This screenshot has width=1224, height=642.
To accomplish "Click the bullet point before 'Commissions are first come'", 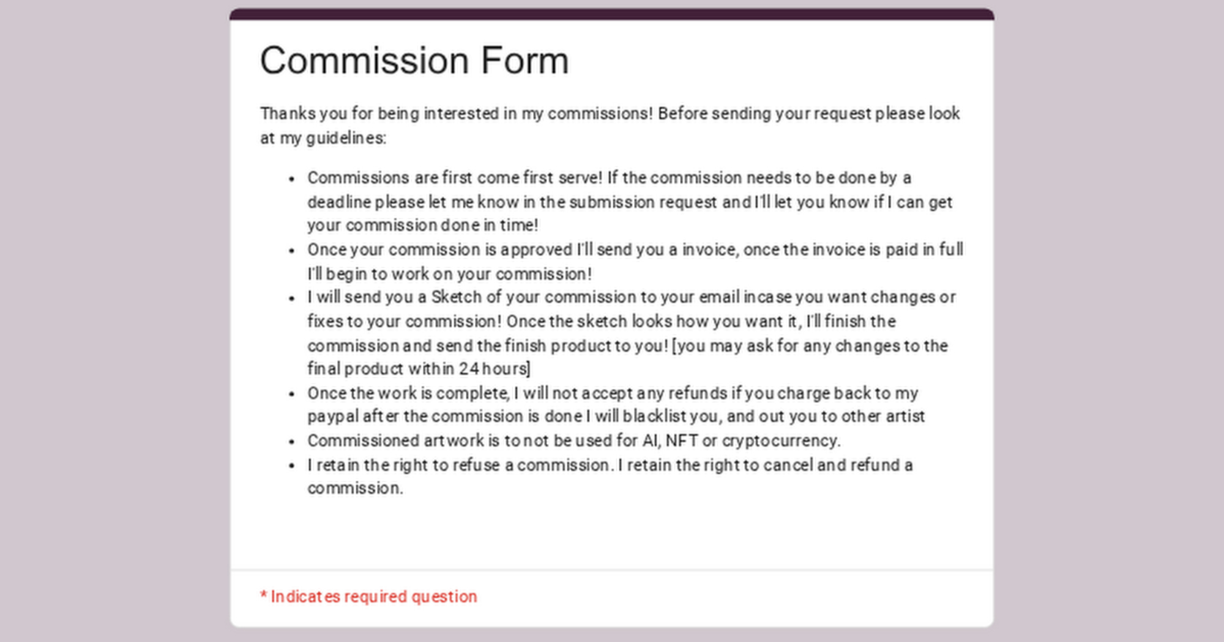I will coord(292,179).
